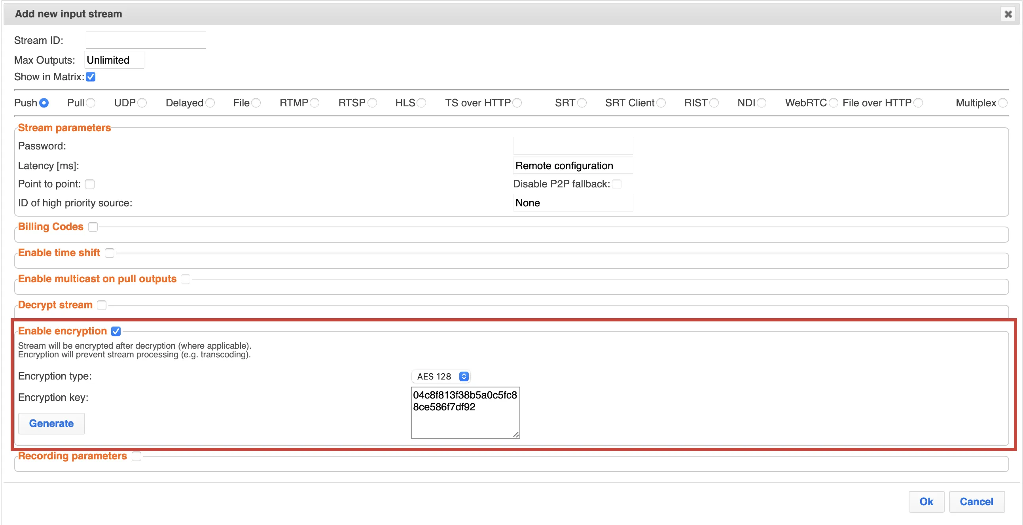Viewport: 1023px width, 525px height.
Task: Choose the SRT radio button
Action: [582, 103]
